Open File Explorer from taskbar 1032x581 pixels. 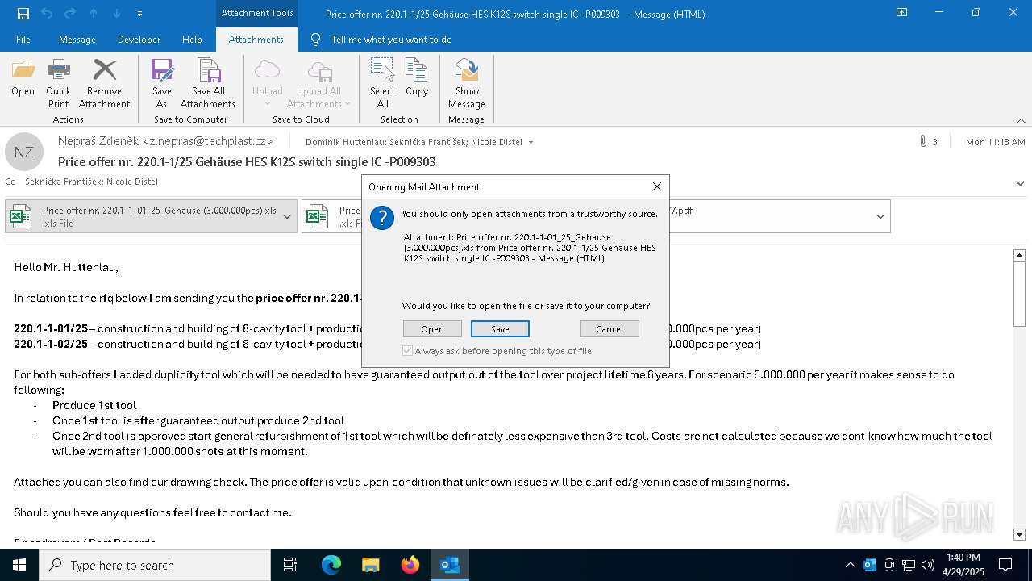(370, 565)
